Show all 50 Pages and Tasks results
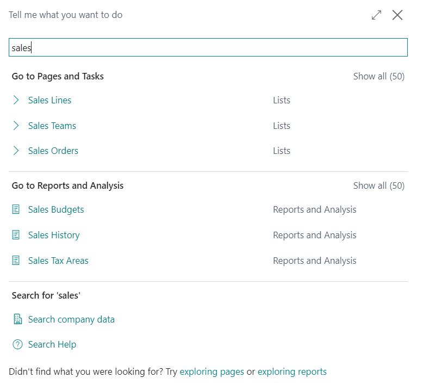The image size is (423, 384). pyautogui.click(x=379, y=76)
